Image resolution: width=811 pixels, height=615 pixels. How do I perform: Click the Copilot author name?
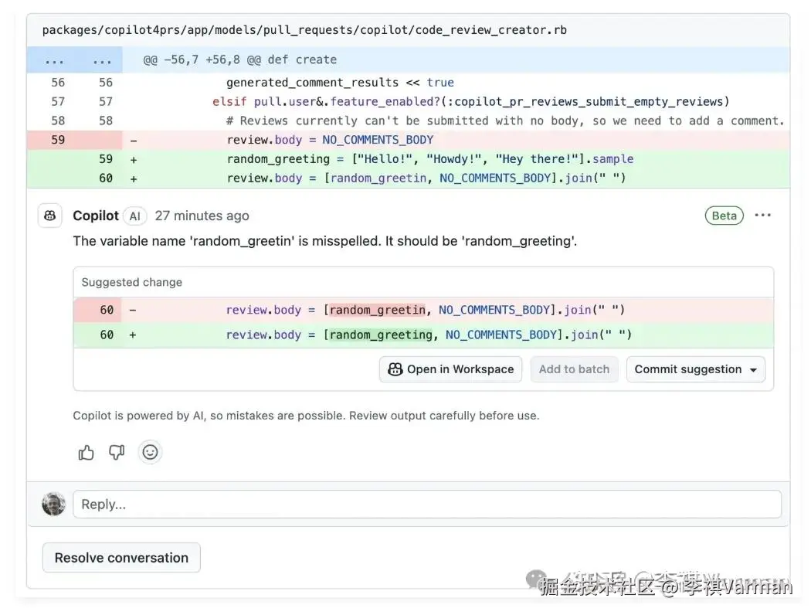point(96,216)
